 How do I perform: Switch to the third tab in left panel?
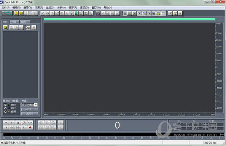[25, 22]
